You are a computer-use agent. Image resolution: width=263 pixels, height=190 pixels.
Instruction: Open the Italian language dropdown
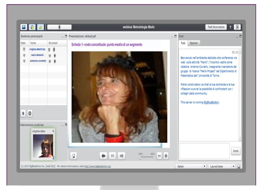pos(191,166)
